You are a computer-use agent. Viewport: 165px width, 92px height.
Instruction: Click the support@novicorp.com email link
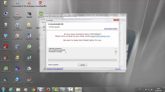point(100,36)
